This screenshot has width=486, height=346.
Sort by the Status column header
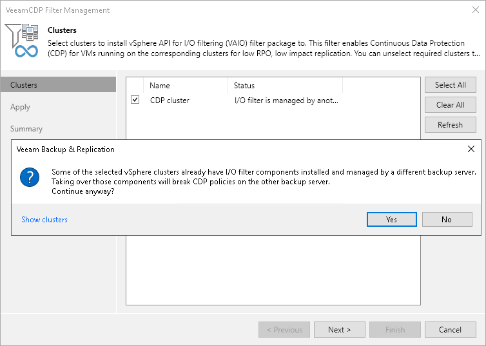click(x=285, y=86)
